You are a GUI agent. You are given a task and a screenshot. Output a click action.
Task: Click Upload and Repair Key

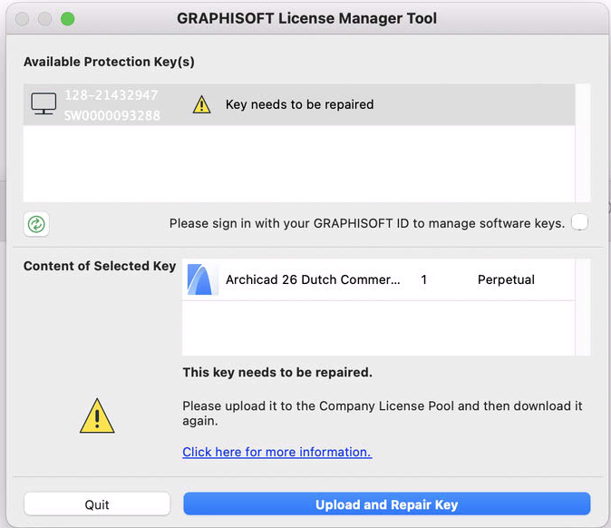[x=386, y=504]
